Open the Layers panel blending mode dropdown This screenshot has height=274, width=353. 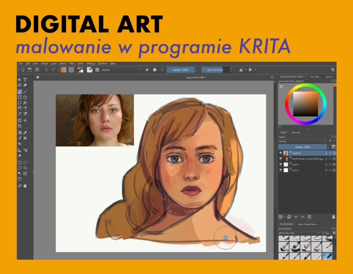point(302,141)
